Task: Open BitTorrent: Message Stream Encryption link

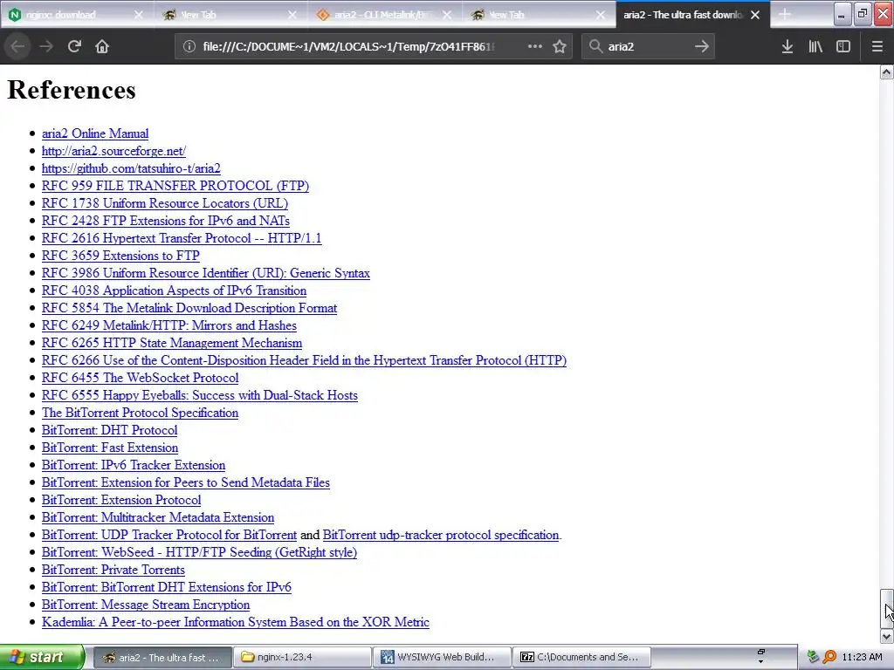Action: pyautogui.click(x=146, y=605)
